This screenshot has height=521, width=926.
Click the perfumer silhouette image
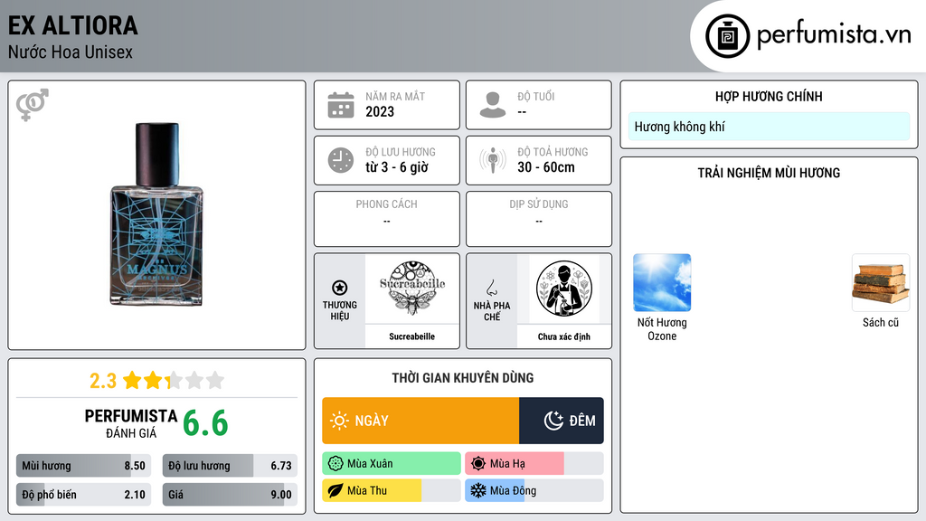point(564,289)
